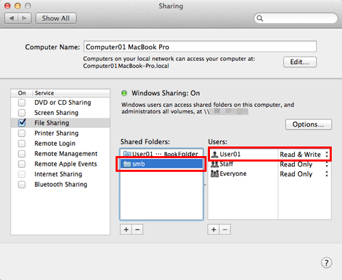Image resolution: width=342 pixels, height=280 pixels.
Task: Click the Staff group icon
Action: [x=215, y=164]
